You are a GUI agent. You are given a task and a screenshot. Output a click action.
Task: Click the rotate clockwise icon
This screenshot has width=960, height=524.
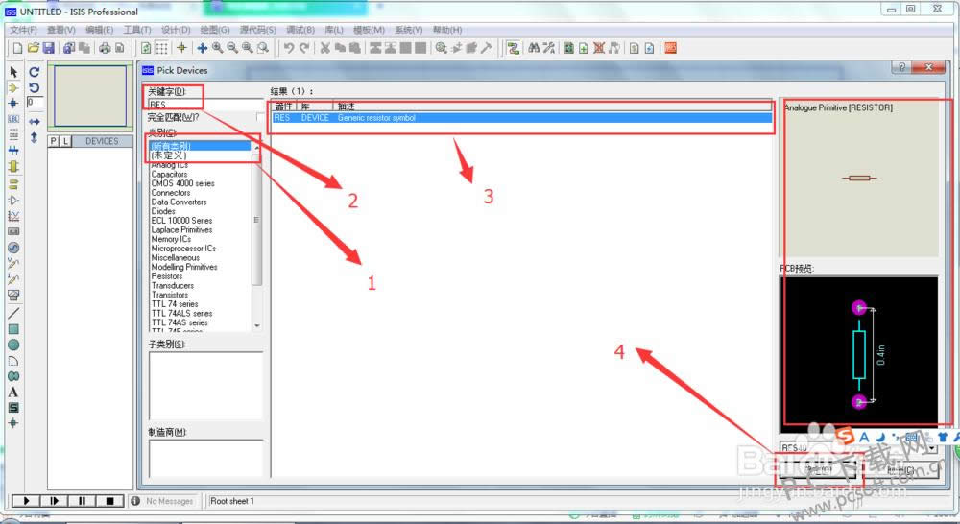click(x=35, y=72)
